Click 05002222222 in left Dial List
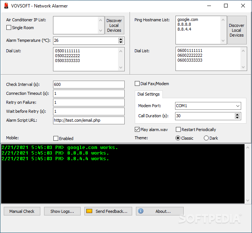Viewport: 252px width, 233px height. 67,56
